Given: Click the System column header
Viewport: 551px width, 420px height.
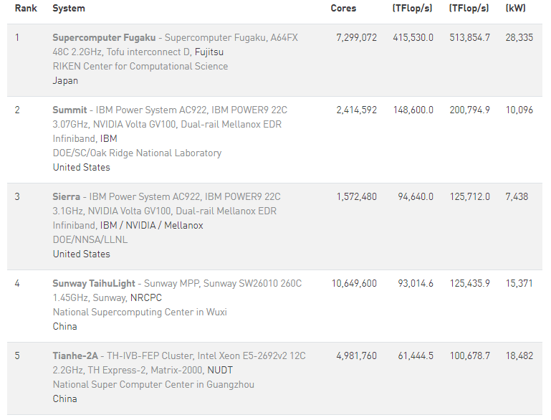Looking at the screenshot, I should click(x=69, y=8).
